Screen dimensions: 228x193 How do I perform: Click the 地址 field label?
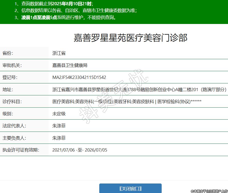8,89
